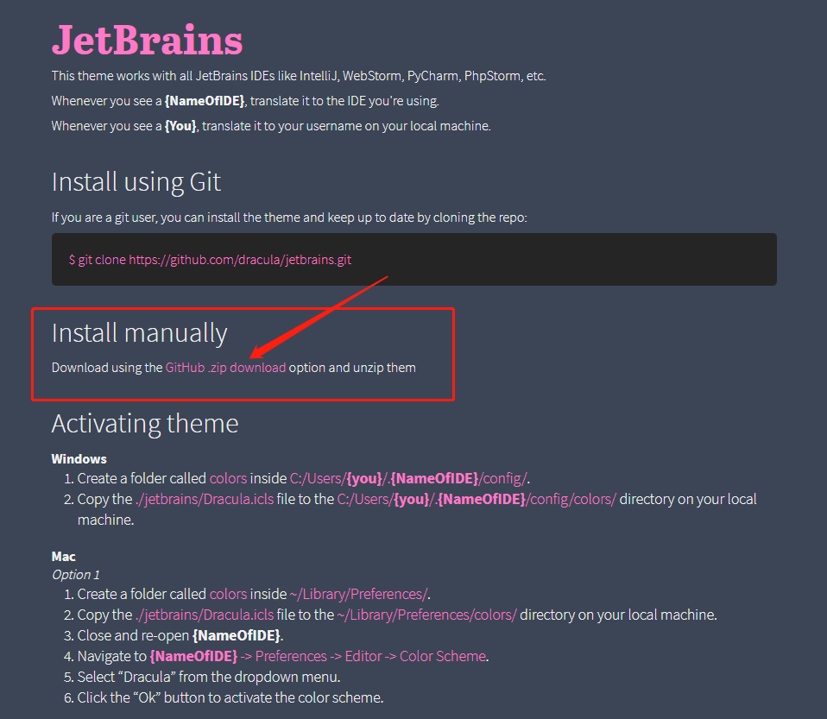Click the 'Close and re-open {NameOfIDE}' step
Screen dimensions: 827x719
180,635
